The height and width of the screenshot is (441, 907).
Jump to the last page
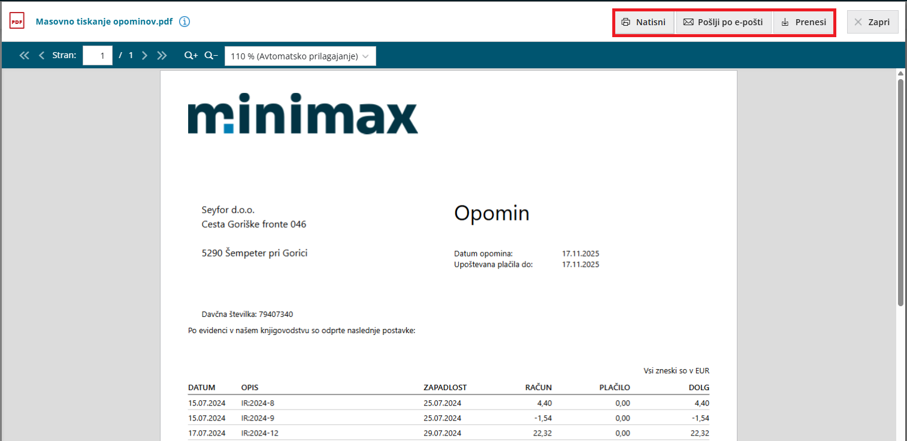[x=162, y=56]
